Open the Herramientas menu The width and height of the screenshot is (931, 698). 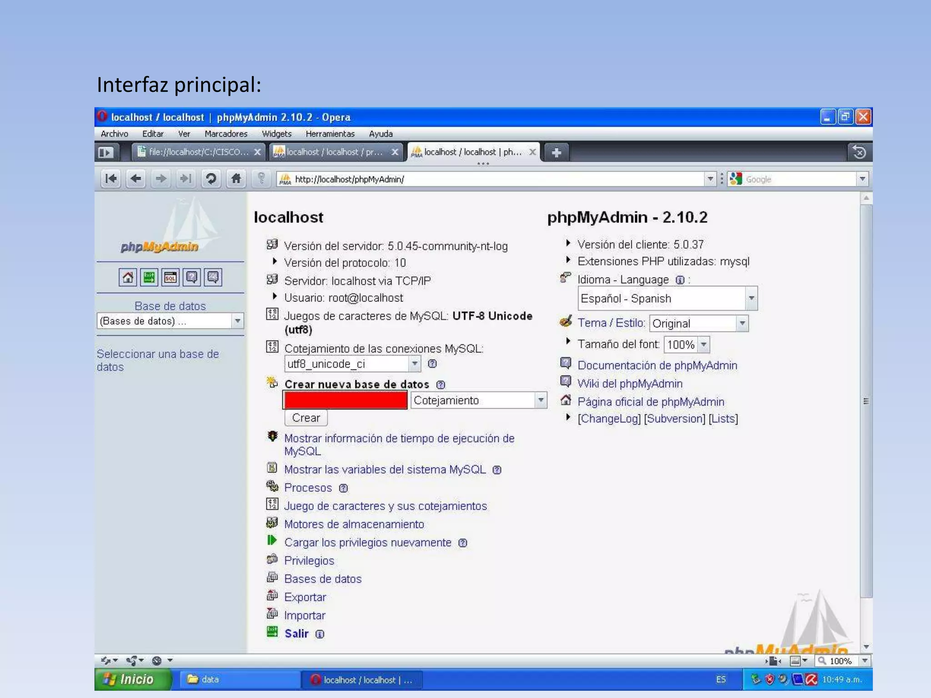click(x=330, y=134)
